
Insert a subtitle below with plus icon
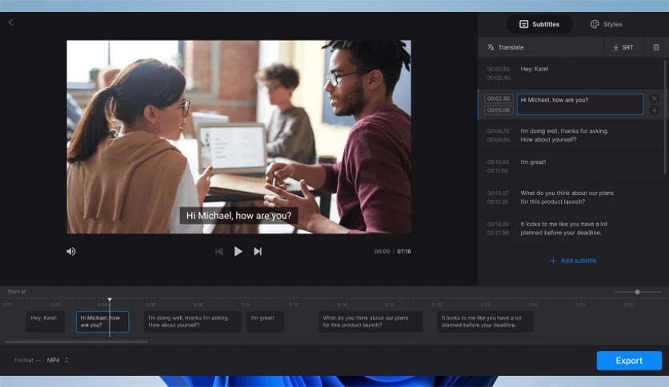click(x=654, y=110)
